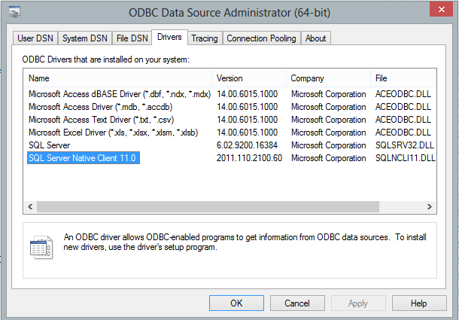Switch to the User DSN tab

tap(35, 38)
